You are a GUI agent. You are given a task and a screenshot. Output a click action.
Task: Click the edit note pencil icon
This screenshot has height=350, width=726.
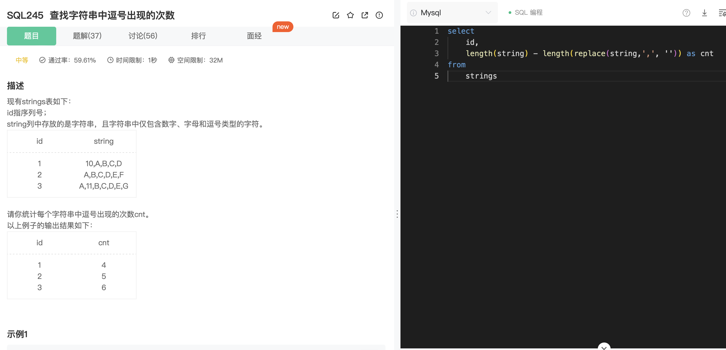click(x=336, y=15)
